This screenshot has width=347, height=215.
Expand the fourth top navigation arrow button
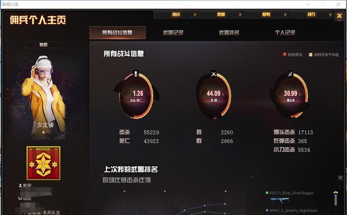click(311, 15)
